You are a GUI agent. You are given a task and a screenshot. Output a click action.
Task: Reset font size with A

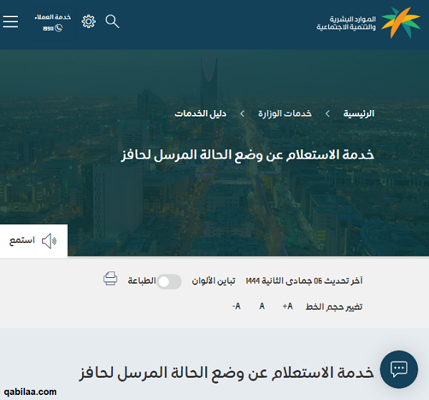point(262,306)
